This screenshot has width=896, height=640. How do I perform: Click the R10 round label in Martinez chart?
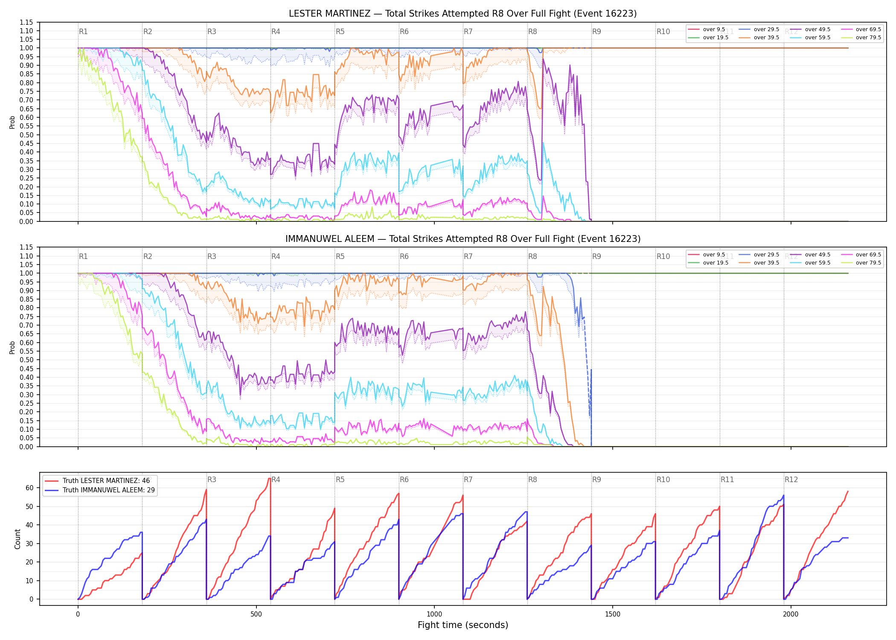pyautogui.click(x=663, y=32)
